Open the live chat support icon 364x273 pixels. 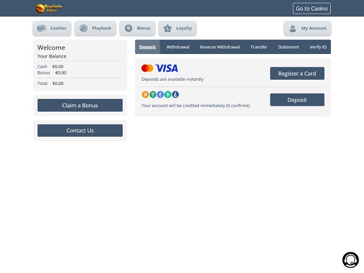click(350, 260)
